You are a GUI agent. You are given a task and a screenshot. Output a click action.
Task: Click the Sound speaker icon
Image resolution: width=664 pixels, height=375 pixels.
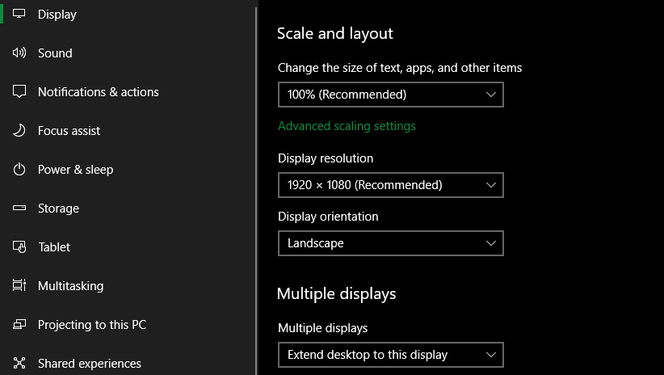pyautogui.click(x=20, y=53)
